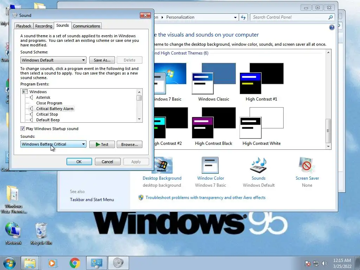This screenshot has height=270, width=360.
Task: Click down arrow of Program Events scrollbar
Action: [139, 119]
